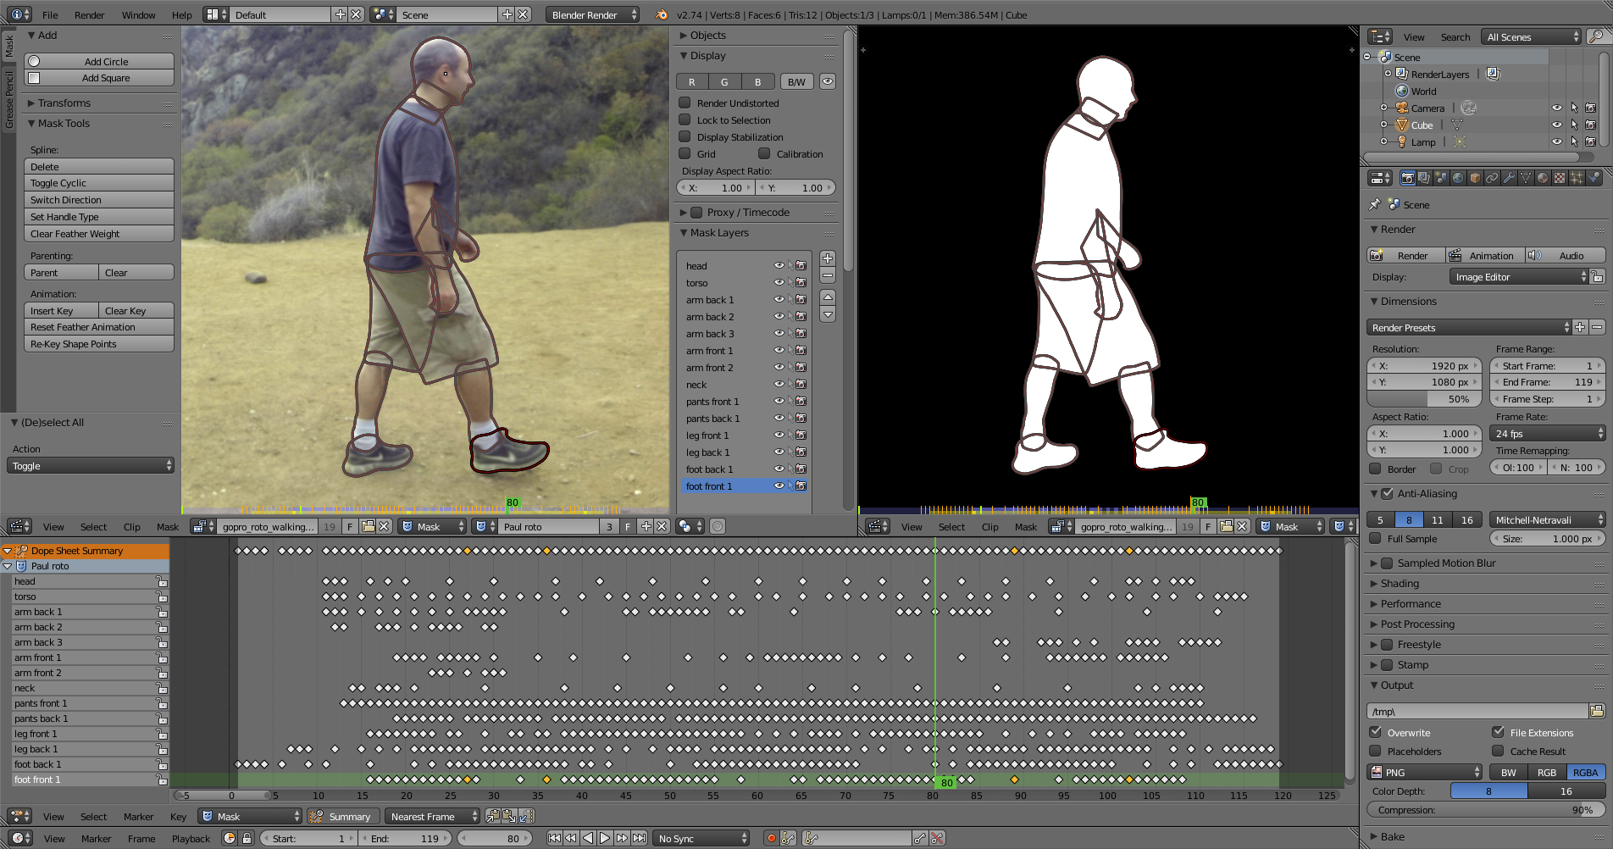Move mask layer up with arrow icon

828,297
